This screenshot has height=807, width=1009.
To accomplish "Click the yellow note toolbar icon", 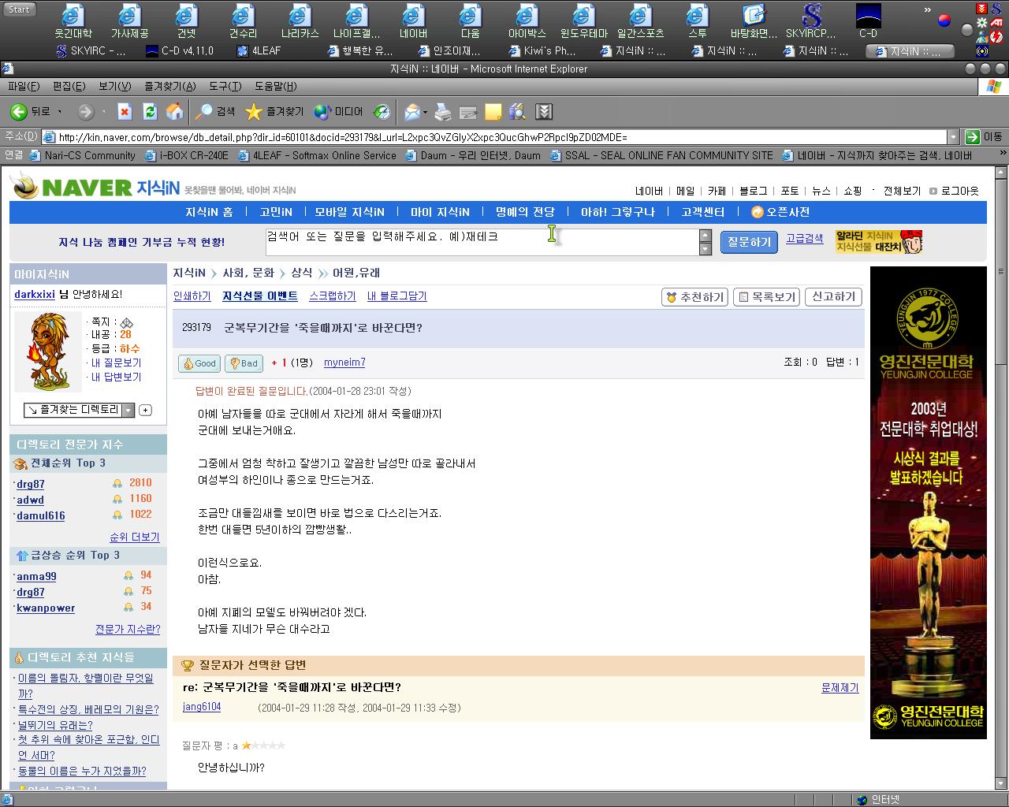I will click(x=493, y=112).
